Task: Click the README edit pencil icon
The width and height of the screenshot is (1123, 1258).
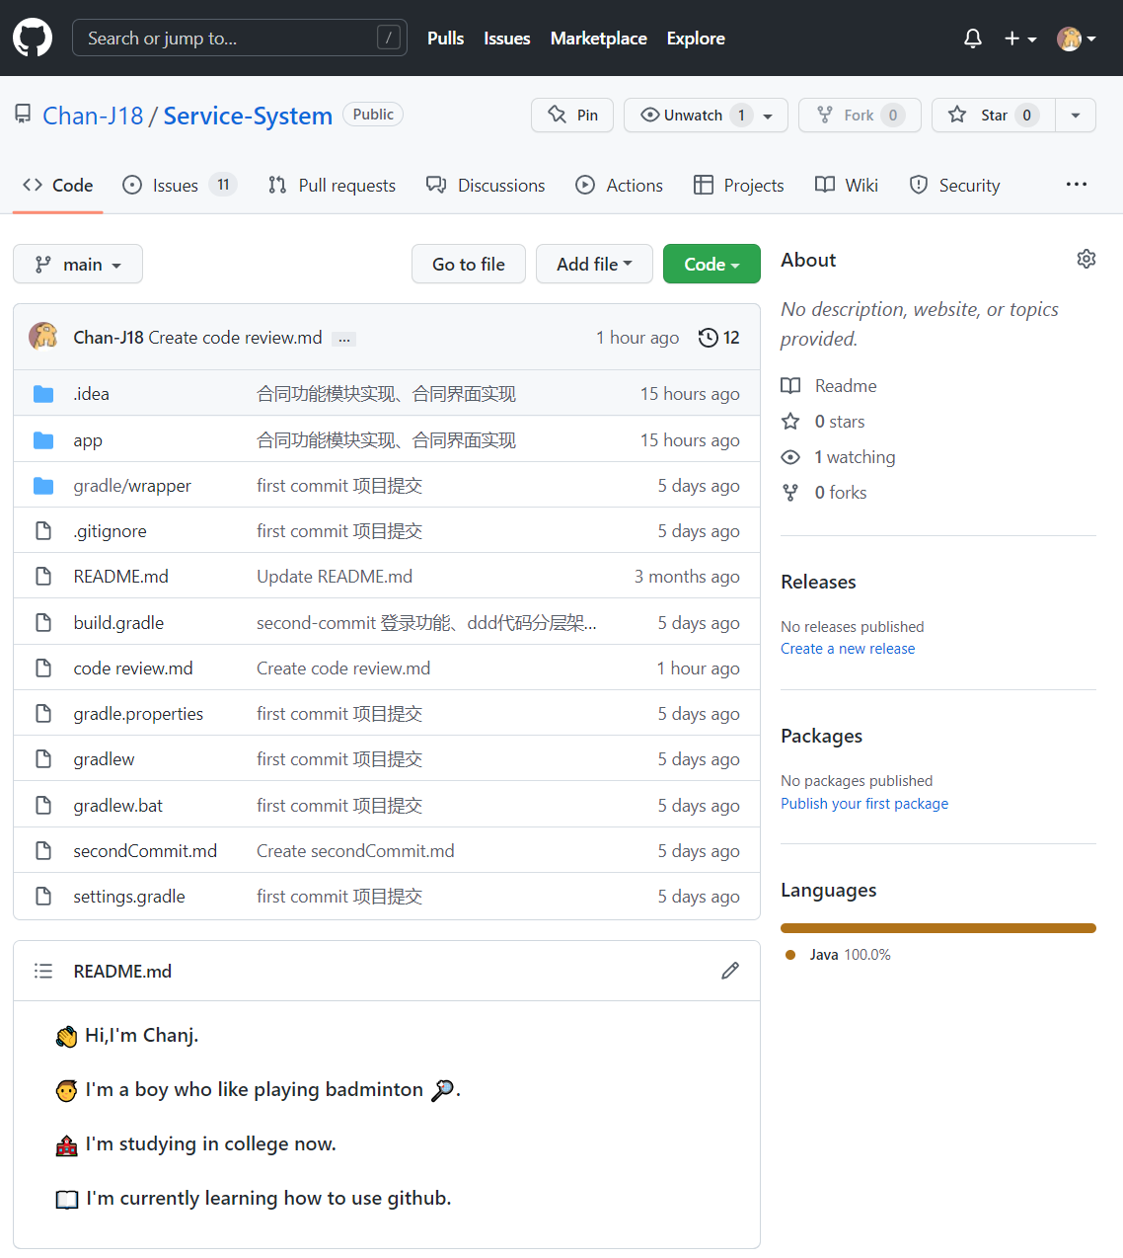Action: [x=730, y=971]
